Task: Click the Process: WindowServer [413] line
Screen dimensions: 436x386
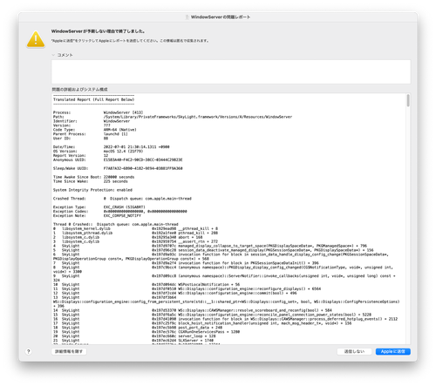Action: pyautogui.click(x=99, y=112)
